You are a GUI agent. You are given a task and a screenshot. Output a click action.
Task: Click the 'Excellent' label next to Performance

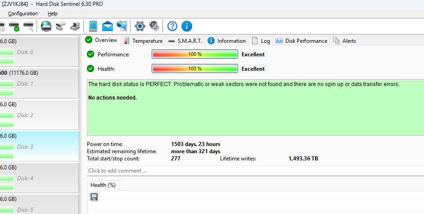[253, 55]
